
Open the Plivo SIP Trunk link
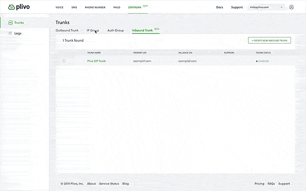(x=96, y=61)
